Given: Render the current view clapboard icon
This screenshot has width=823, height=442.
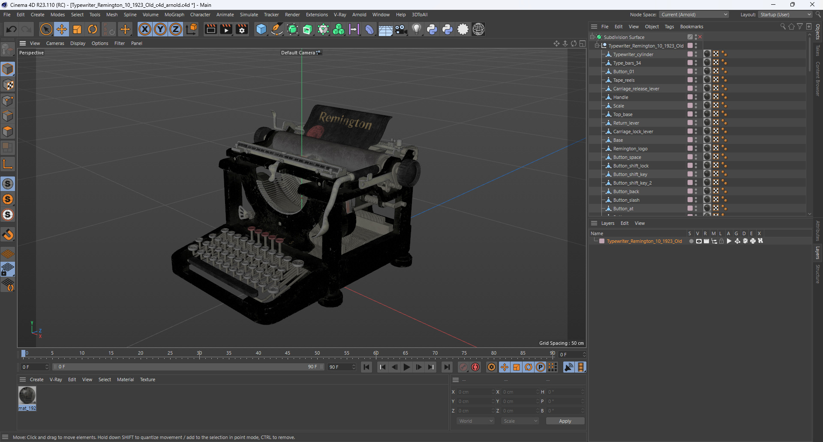Looking at the screenshot, I should coord(210,29).
